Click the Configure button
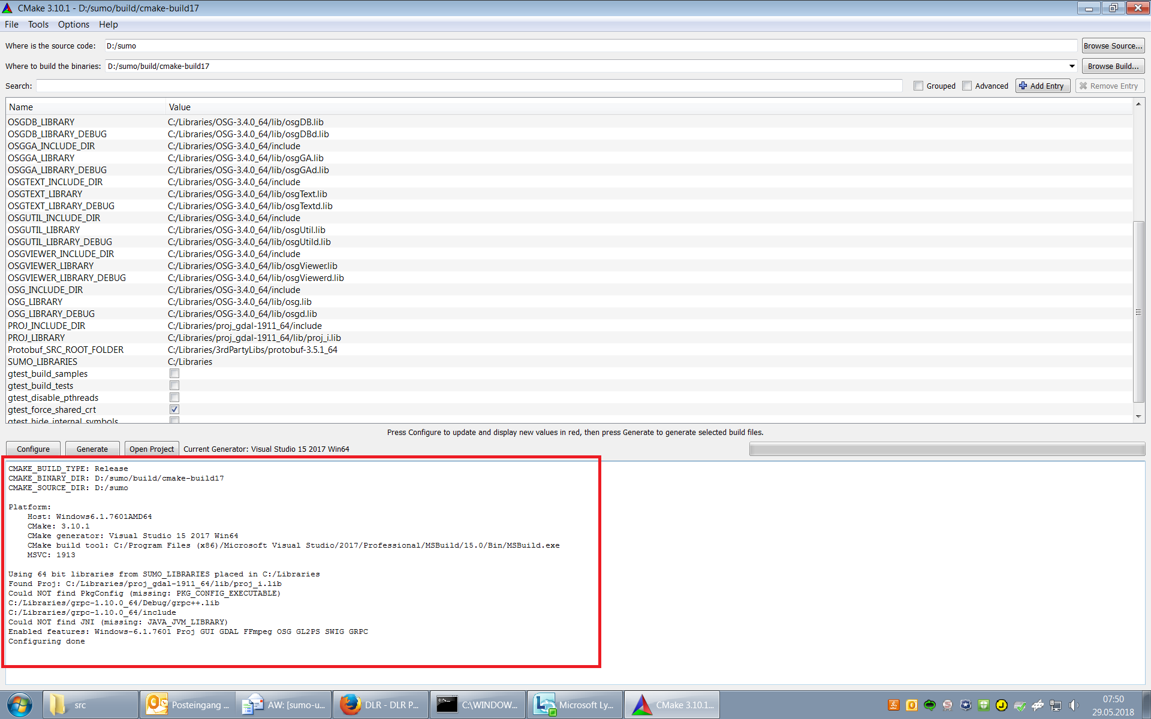The image size is (1151, 719). pos(33,449)
